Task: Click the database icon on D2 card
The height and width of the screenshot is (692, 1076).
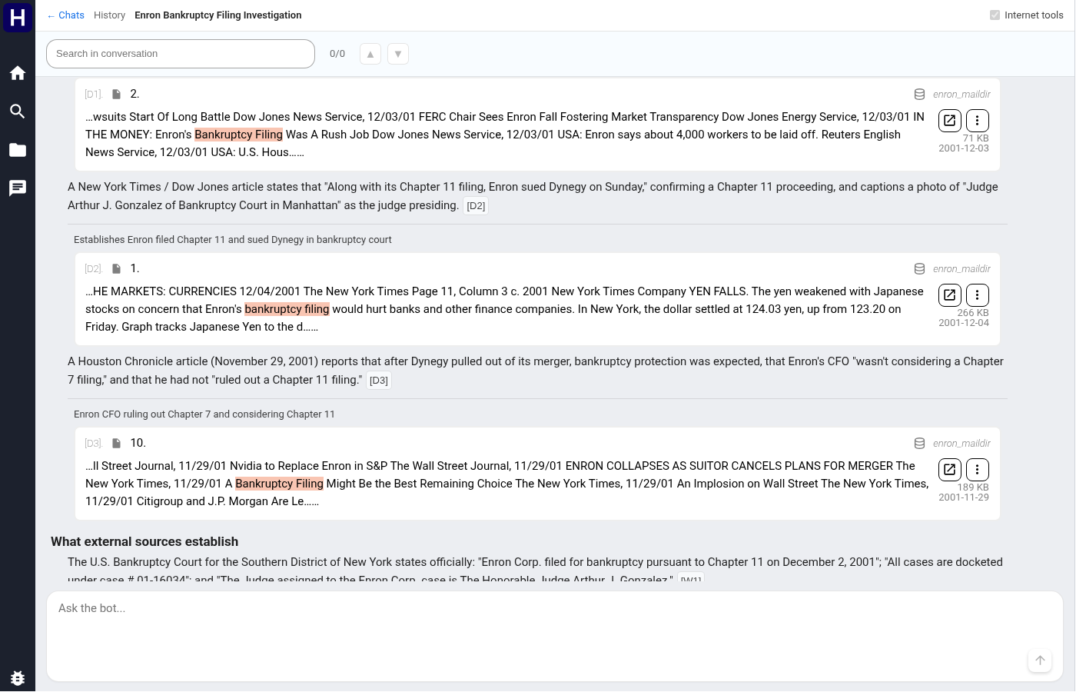Action: [x=919, y=269]
